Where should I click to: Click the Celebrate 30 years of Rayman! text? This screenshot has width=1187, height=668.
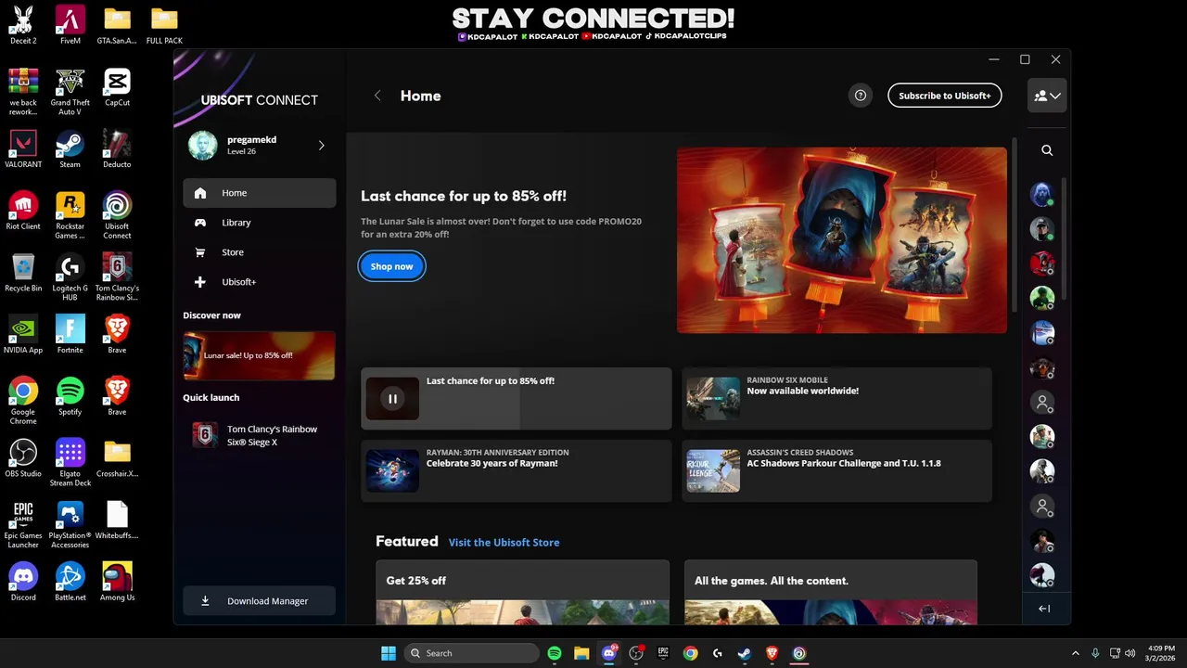[491, 463]
